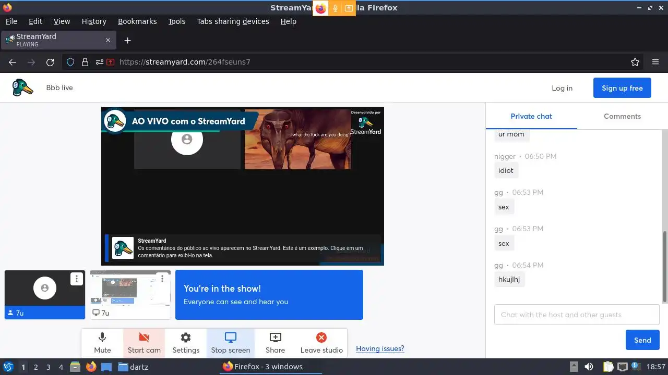Image resolution: width=668 pixels, height=375 pixels.
Task: Open the Tools menu
Action: pos(177,21)
